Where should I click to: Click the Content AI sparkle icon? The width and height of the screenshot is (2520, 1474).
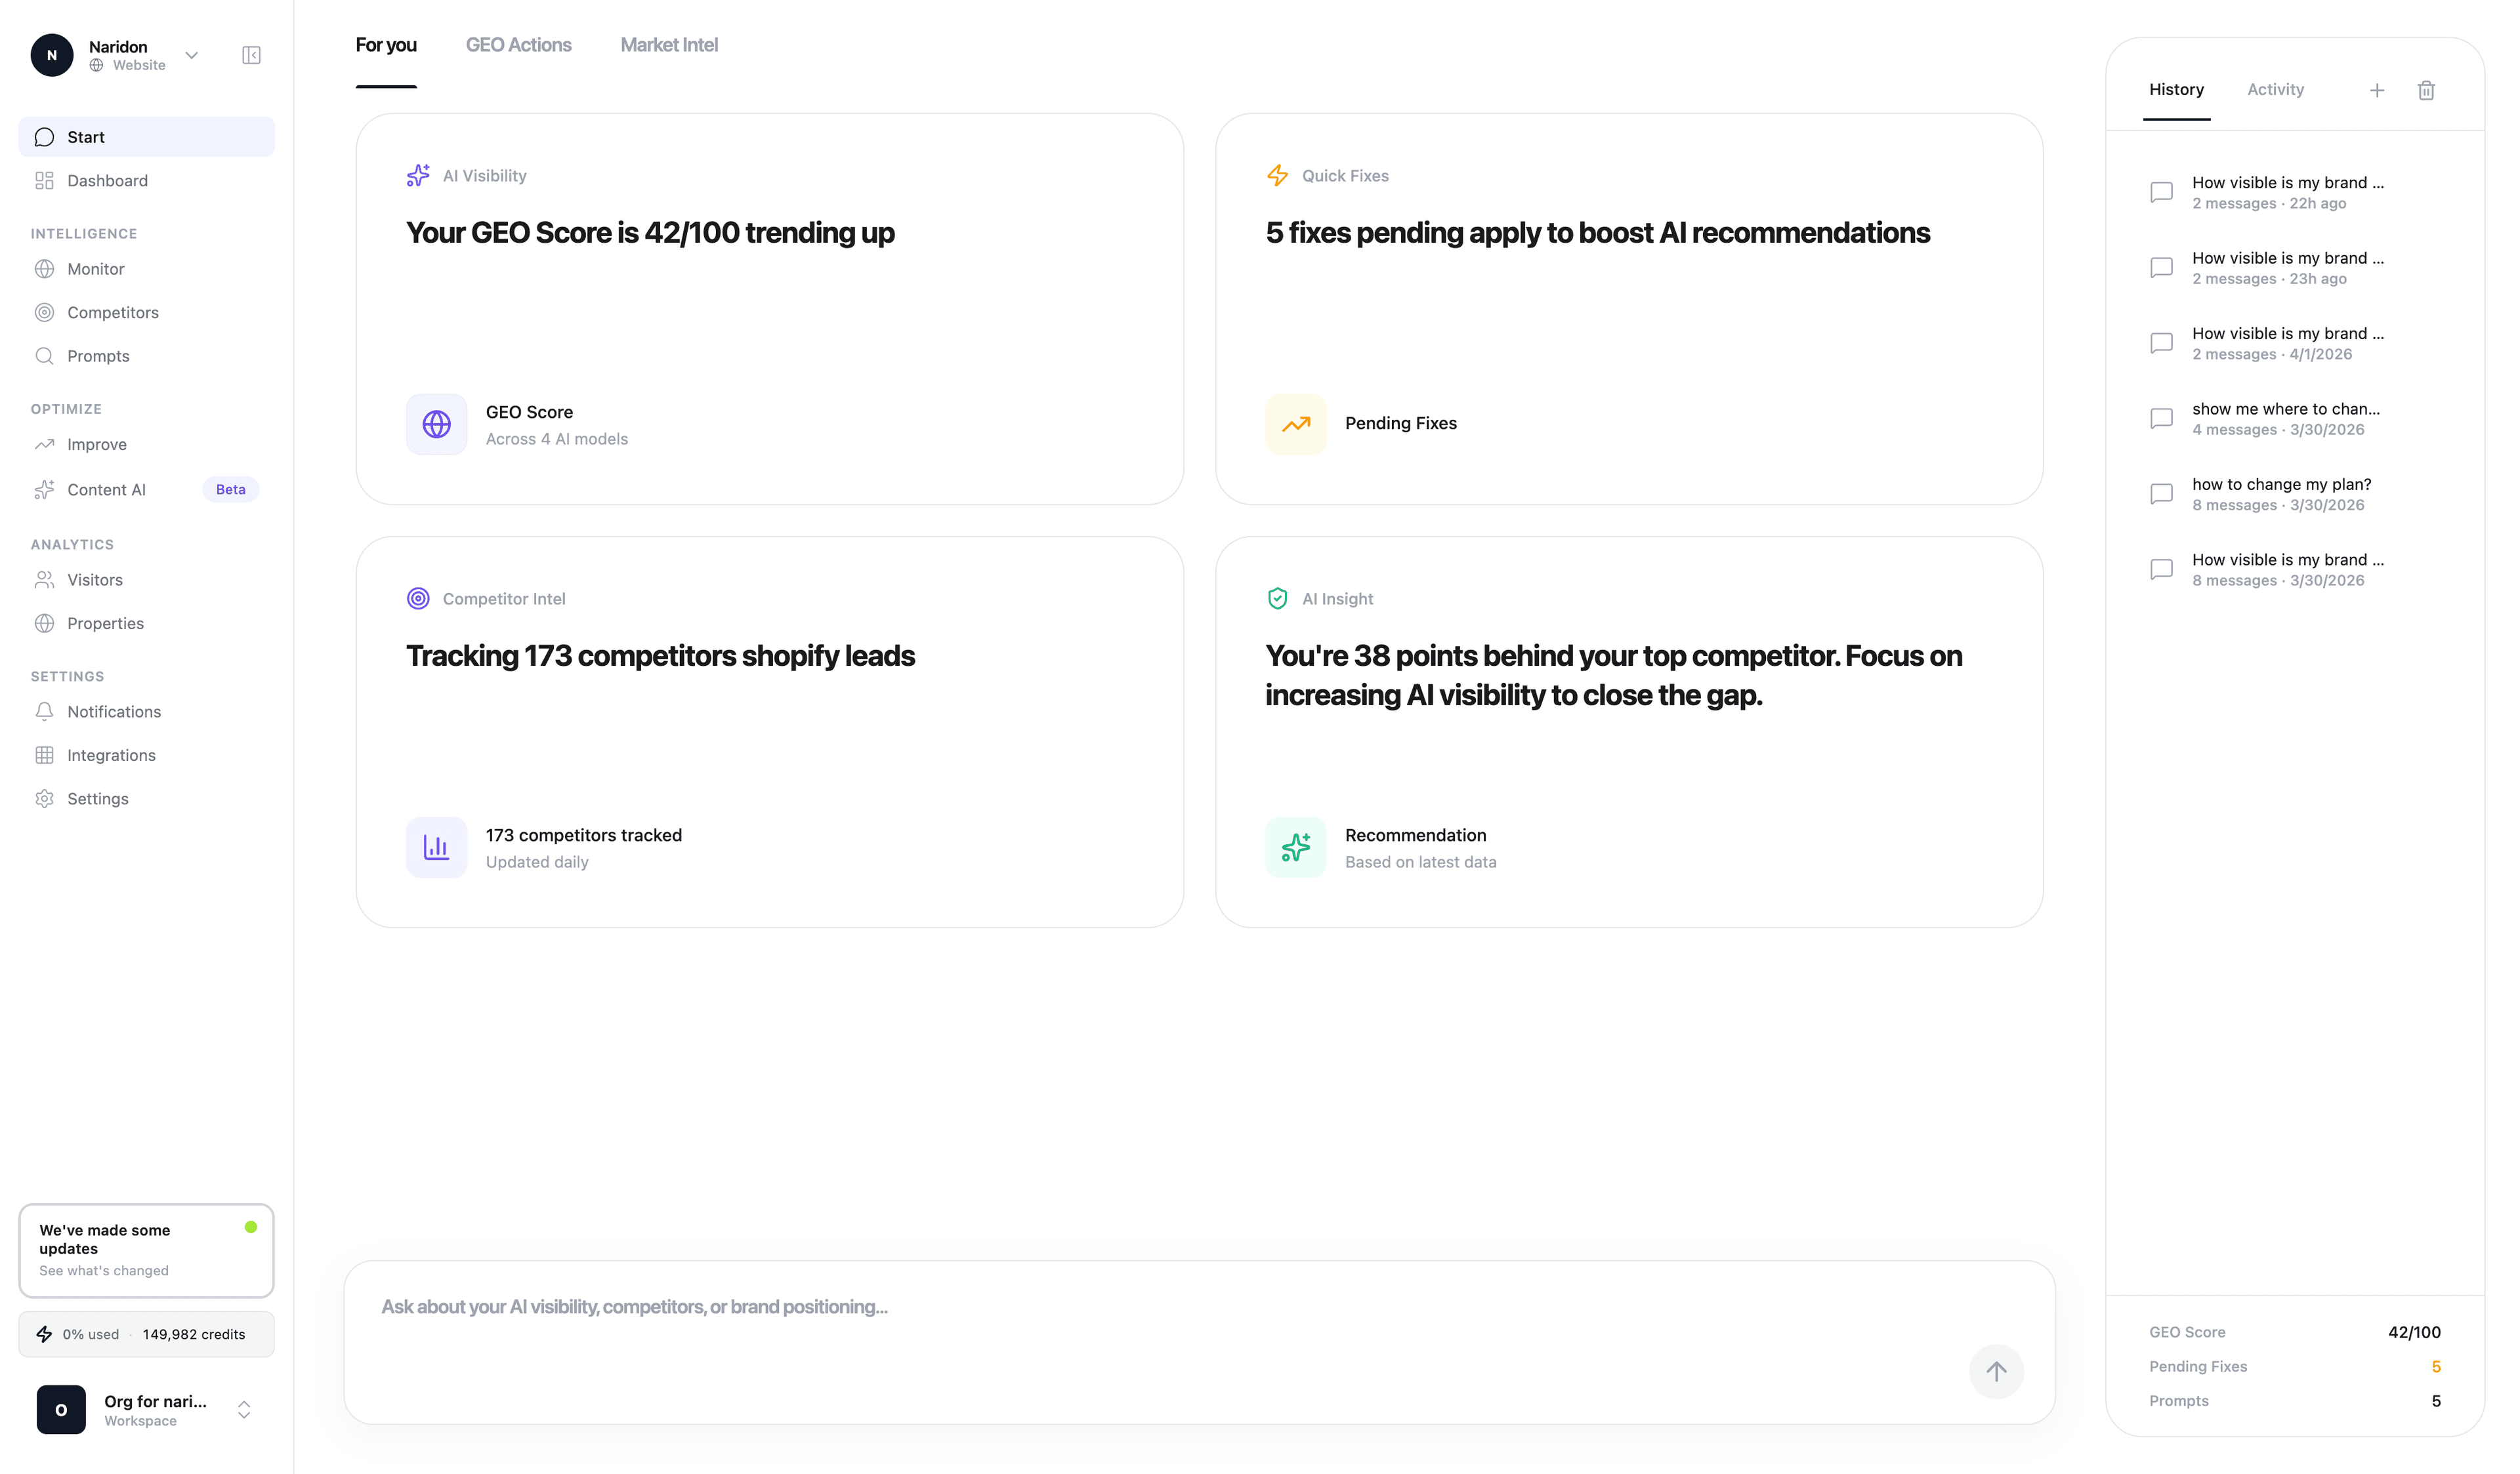pyautogui.click(x=44, y=489)
